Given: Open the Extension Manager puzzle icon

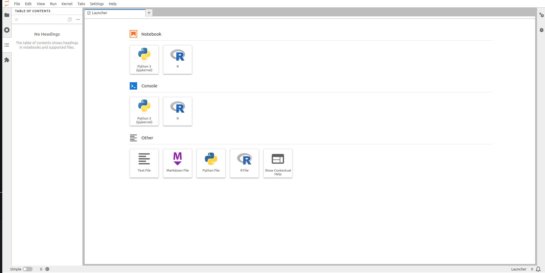Looking at the screenshot, I should click(7, 60).
